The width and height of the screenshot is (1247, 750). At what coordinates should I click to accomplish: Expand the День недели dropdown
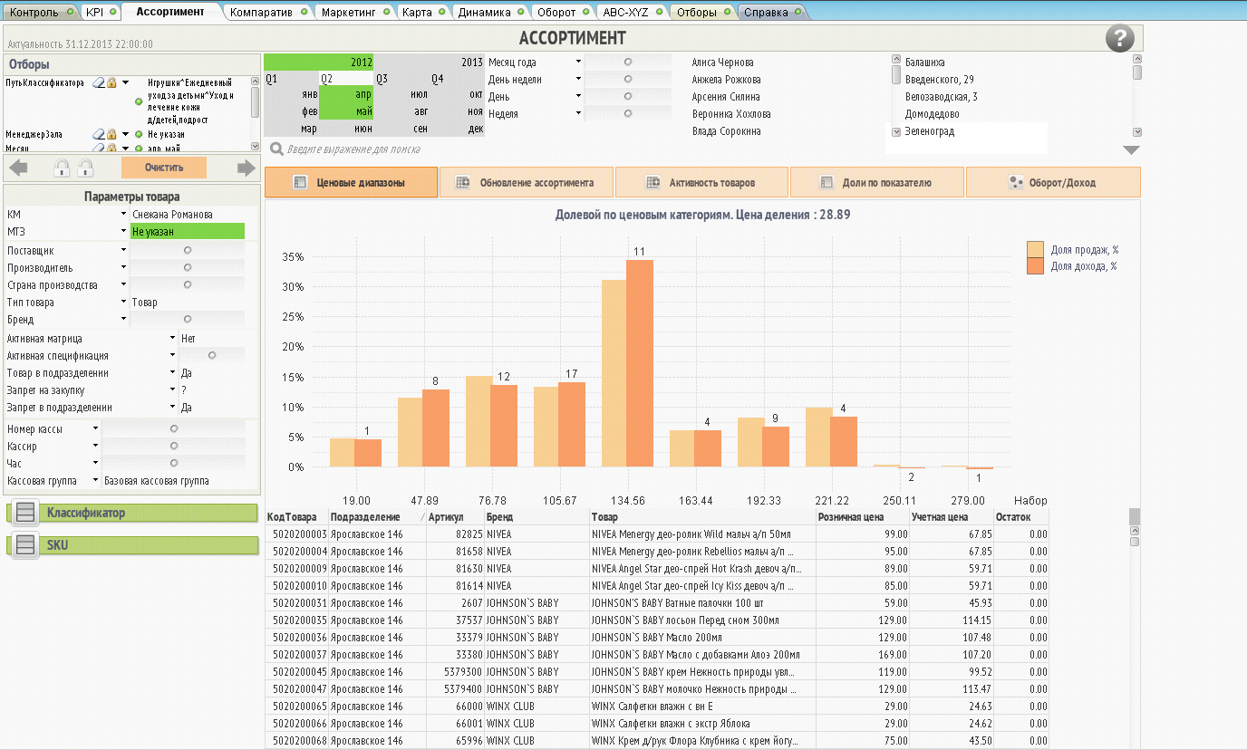[x=578, y=79]
